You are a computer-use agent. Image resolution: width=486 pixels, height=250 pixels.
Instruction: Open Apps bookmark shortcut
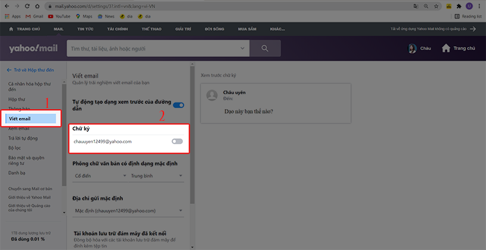(13, 16)
